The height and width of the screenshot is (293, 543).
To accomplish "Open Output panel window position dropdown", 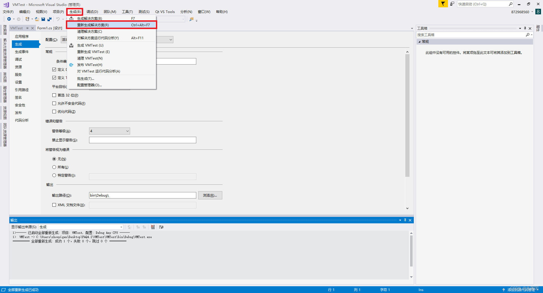I will 400,220.
